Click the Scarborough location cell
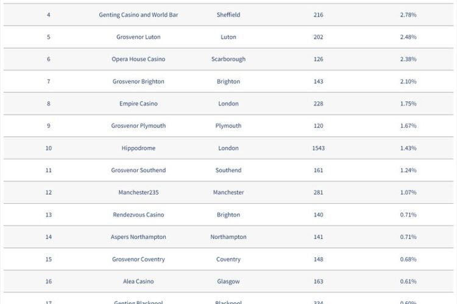The height and width of the screenshot is (304, 457). pyautogui.click(x=228, y=59)
